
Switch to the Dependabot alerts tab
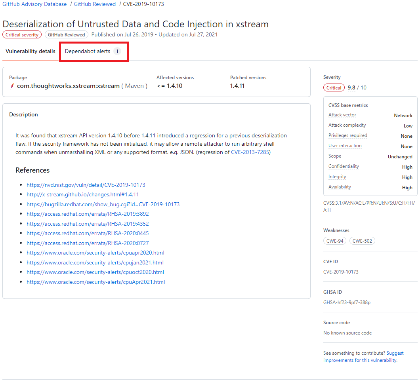click(93, 51)
